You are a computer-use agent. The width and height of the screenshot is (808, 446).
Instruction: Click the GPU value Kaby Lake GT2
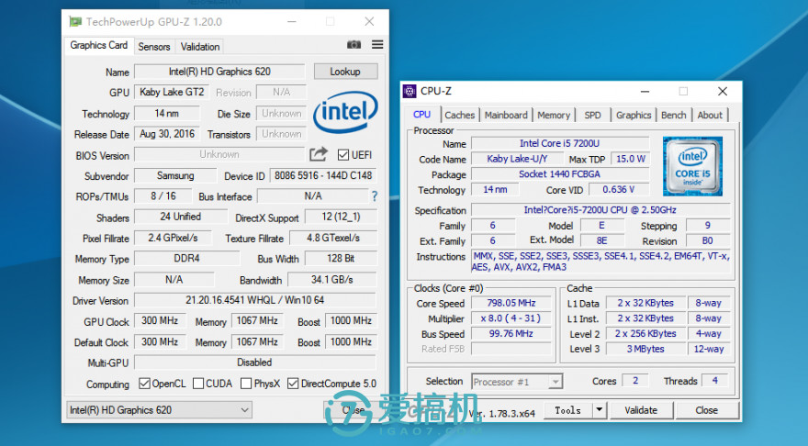pos(172,92)
